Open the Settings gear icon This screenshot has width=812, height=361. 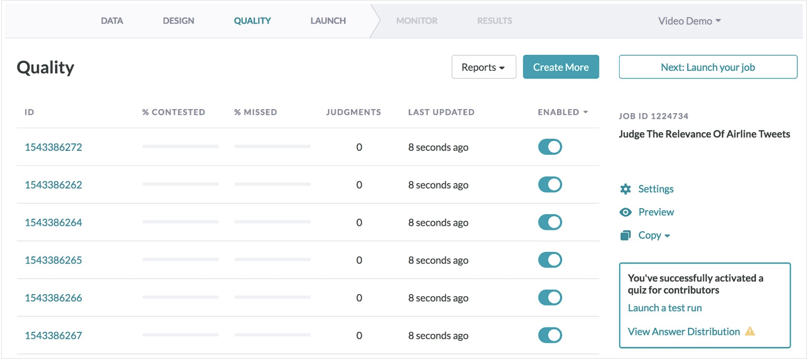tap(625, 189)
